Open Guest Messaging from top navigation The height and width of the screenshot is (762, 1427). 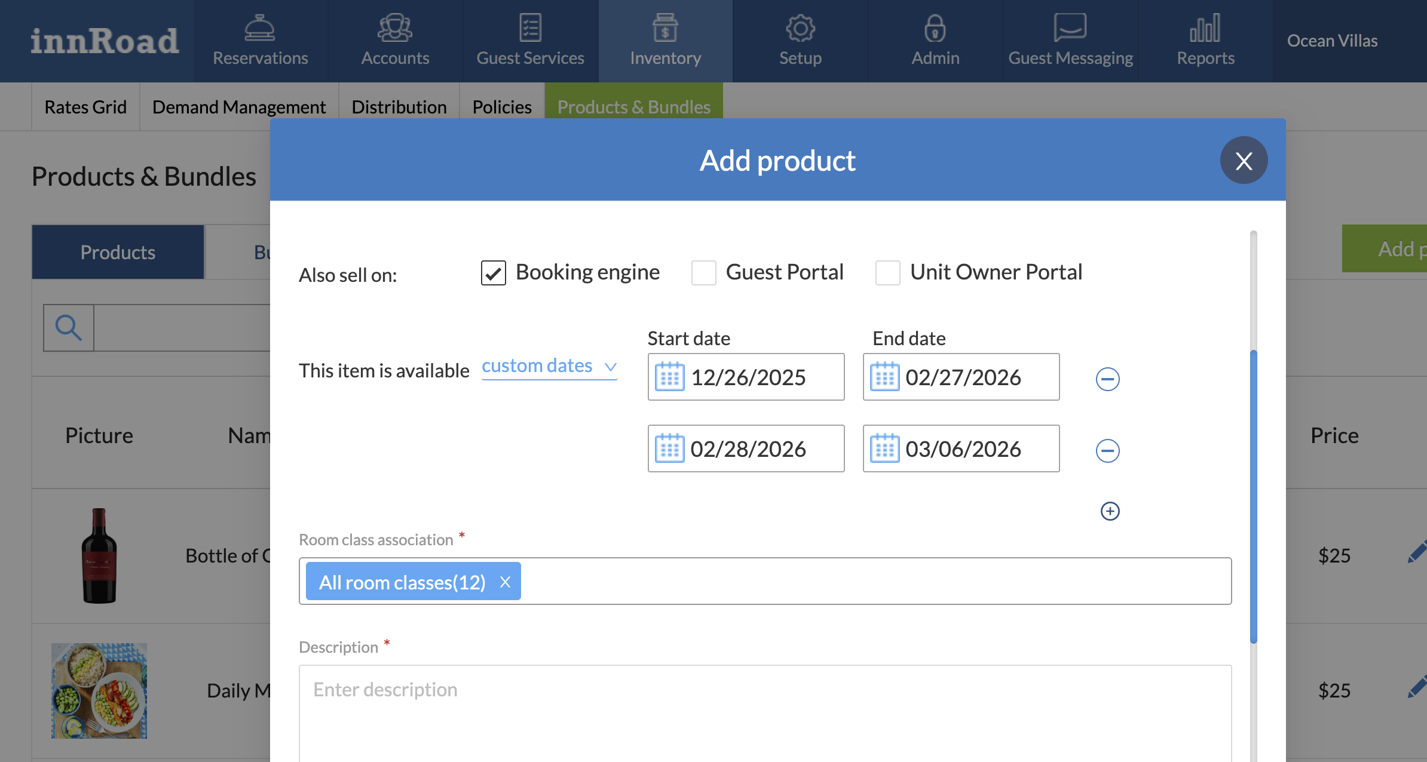point(1070,41)
